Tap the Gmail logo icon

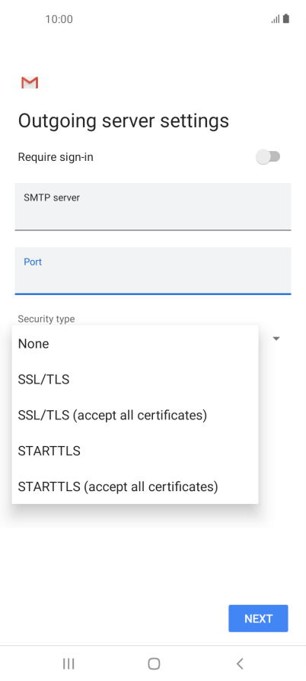[30, 82]
